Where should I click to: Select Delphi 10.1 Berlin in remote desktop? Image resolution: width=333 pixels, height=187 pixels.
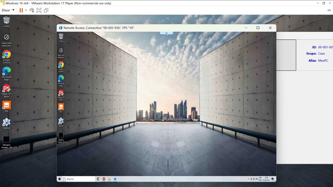pos(61,95)
